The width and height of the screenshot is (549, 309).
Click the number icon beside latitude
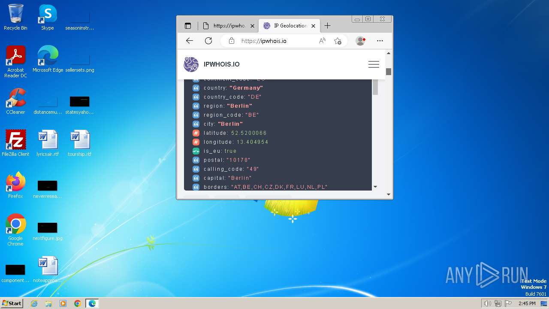(x=196, y=133)
